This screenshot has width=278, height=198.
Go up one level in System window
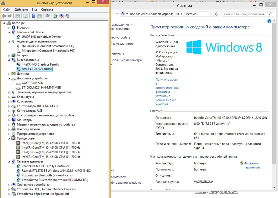click(117, 14)
